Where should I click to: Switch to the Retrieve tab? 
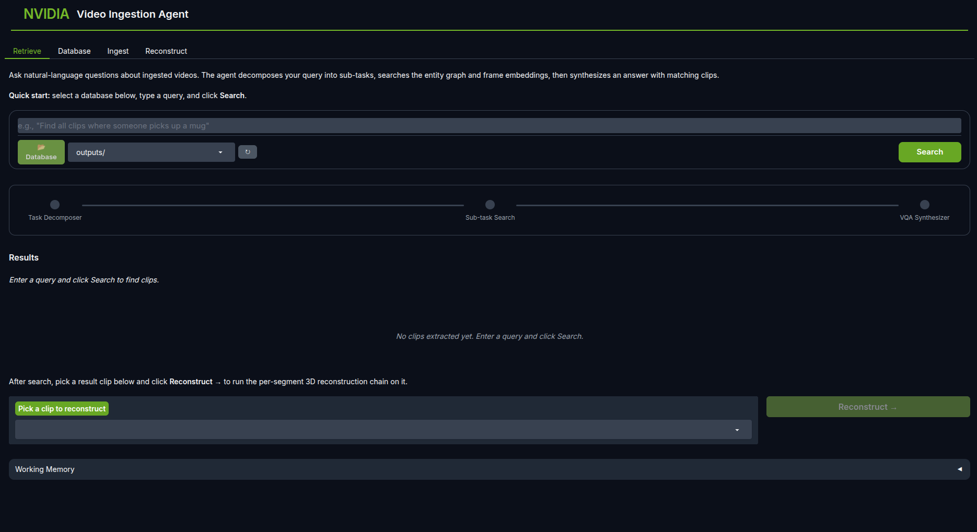[27, 51]
